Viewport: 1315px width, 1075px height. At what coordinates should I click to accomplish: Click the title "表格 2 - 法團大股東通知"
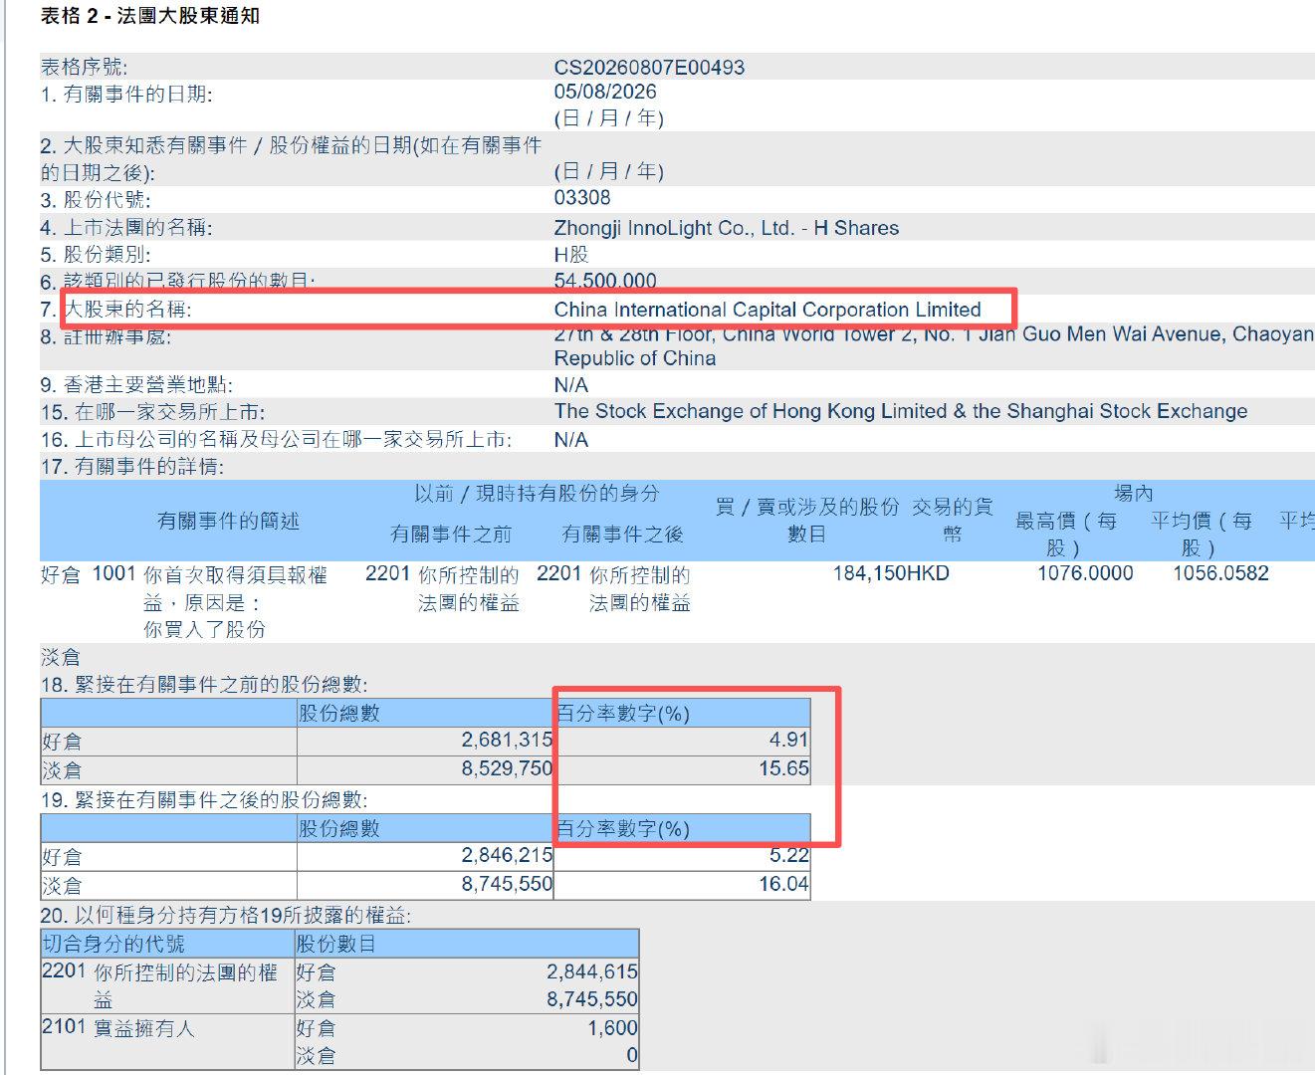(x=150, y=16)
